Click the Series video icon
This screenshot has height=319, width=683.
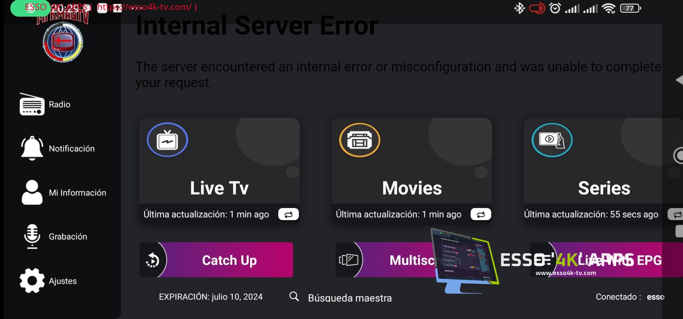[x=552, y=140]
